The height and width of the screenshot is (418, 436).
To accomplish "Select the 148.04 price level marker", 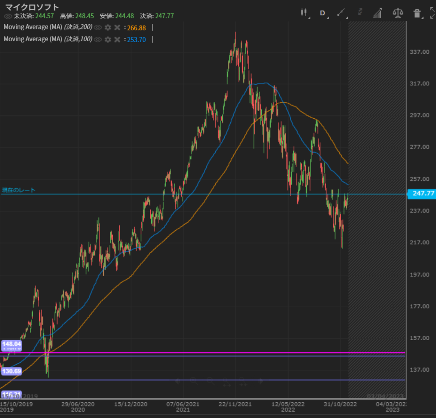I will (11, 344).
